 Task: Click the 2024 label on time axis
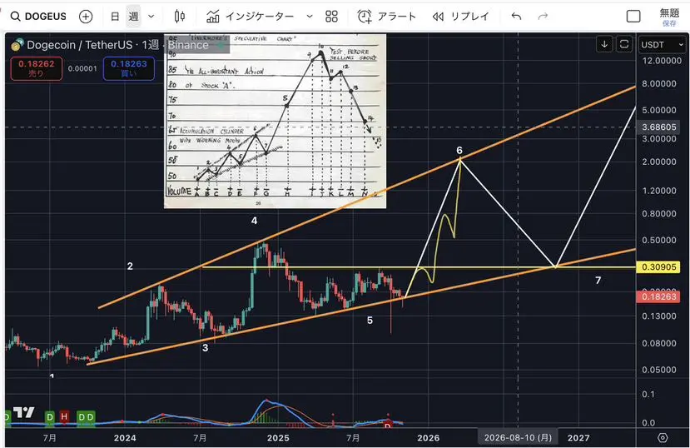[x=125, y=438]
